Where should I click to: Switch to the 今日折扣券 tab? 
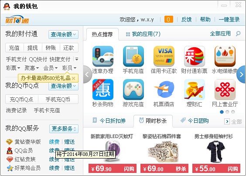tap(109, 121)
